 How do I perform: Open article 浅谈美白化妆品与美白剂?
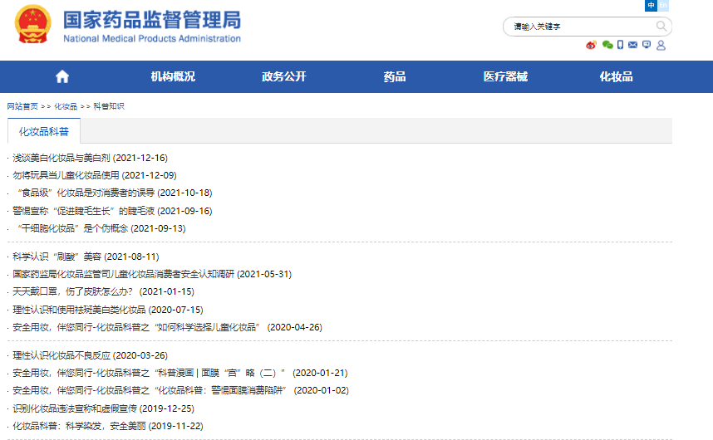click(x=62, y=158)
